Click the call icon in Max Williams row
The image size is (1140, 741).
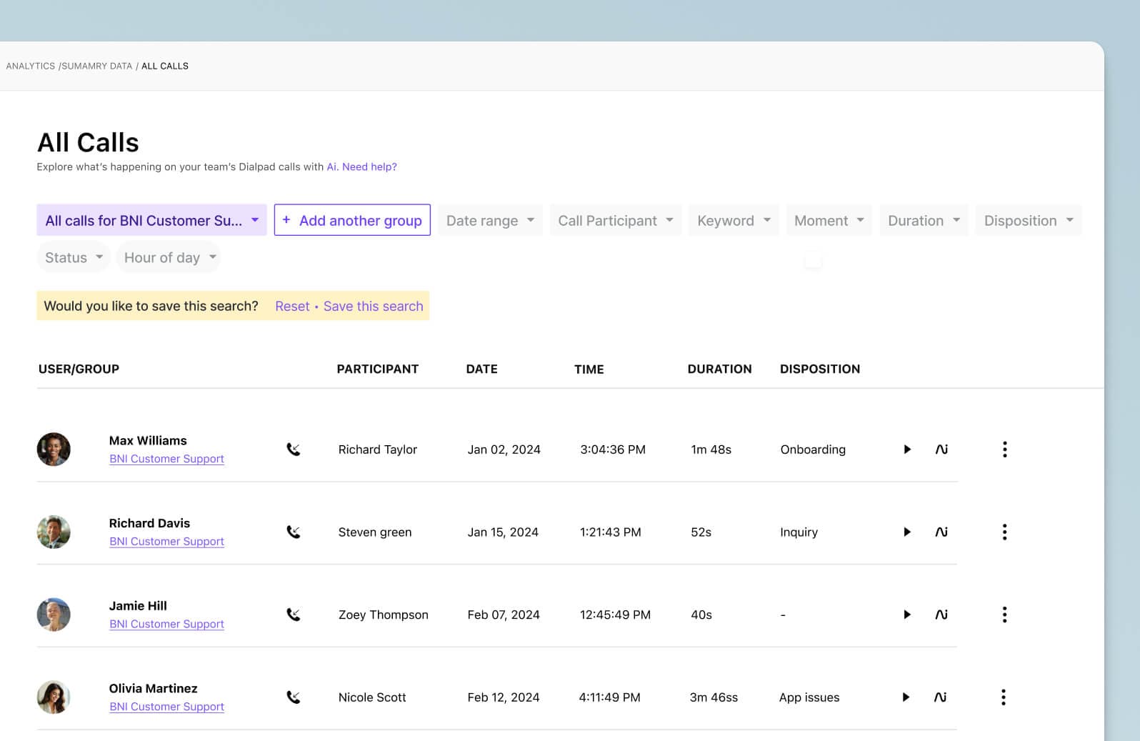coord(293,449)
